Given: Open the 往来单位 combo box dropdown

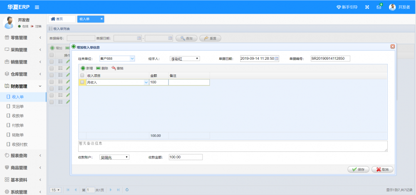Looking at the screenshot, I should pos(132,58).
